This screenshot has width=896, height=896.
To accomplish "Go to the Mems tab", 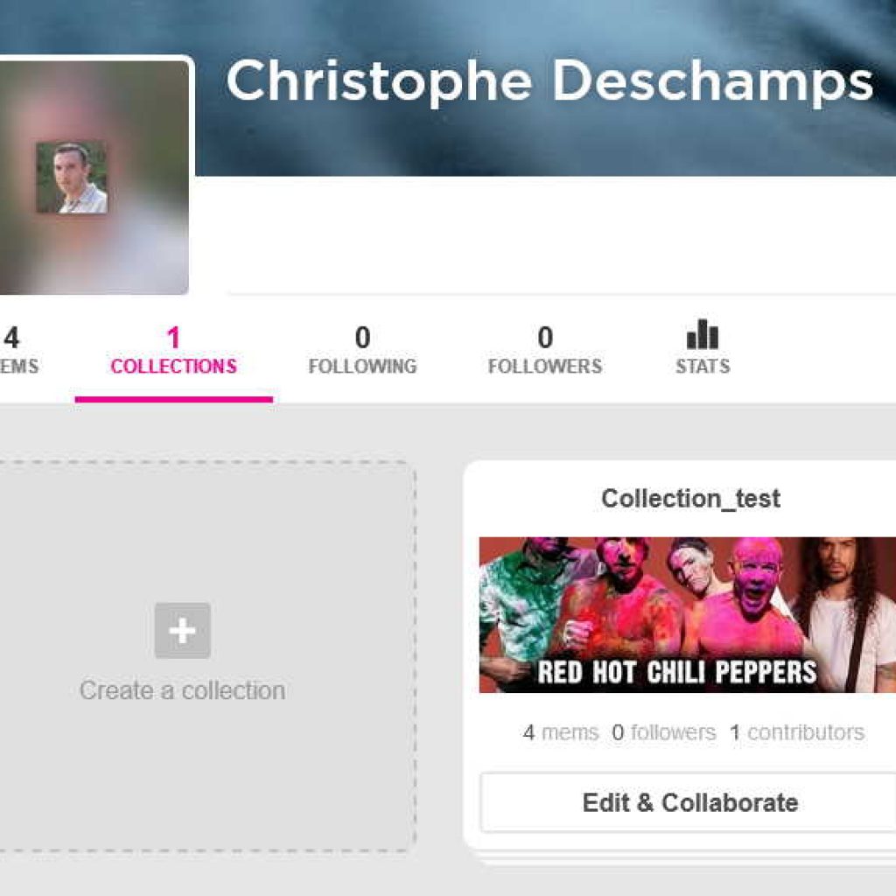I will (17, 351).
